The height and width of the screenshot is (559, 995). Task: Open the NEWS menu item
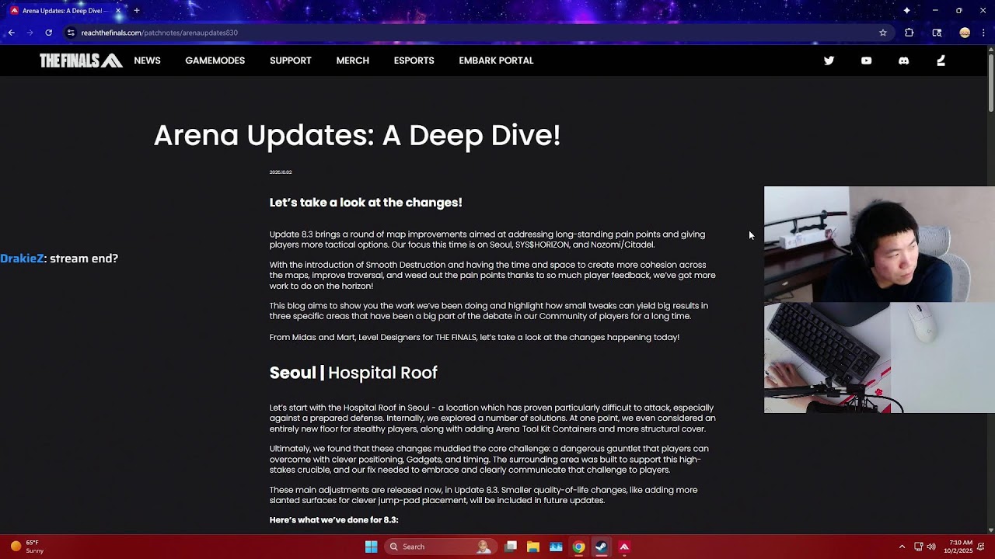(147, 61)
